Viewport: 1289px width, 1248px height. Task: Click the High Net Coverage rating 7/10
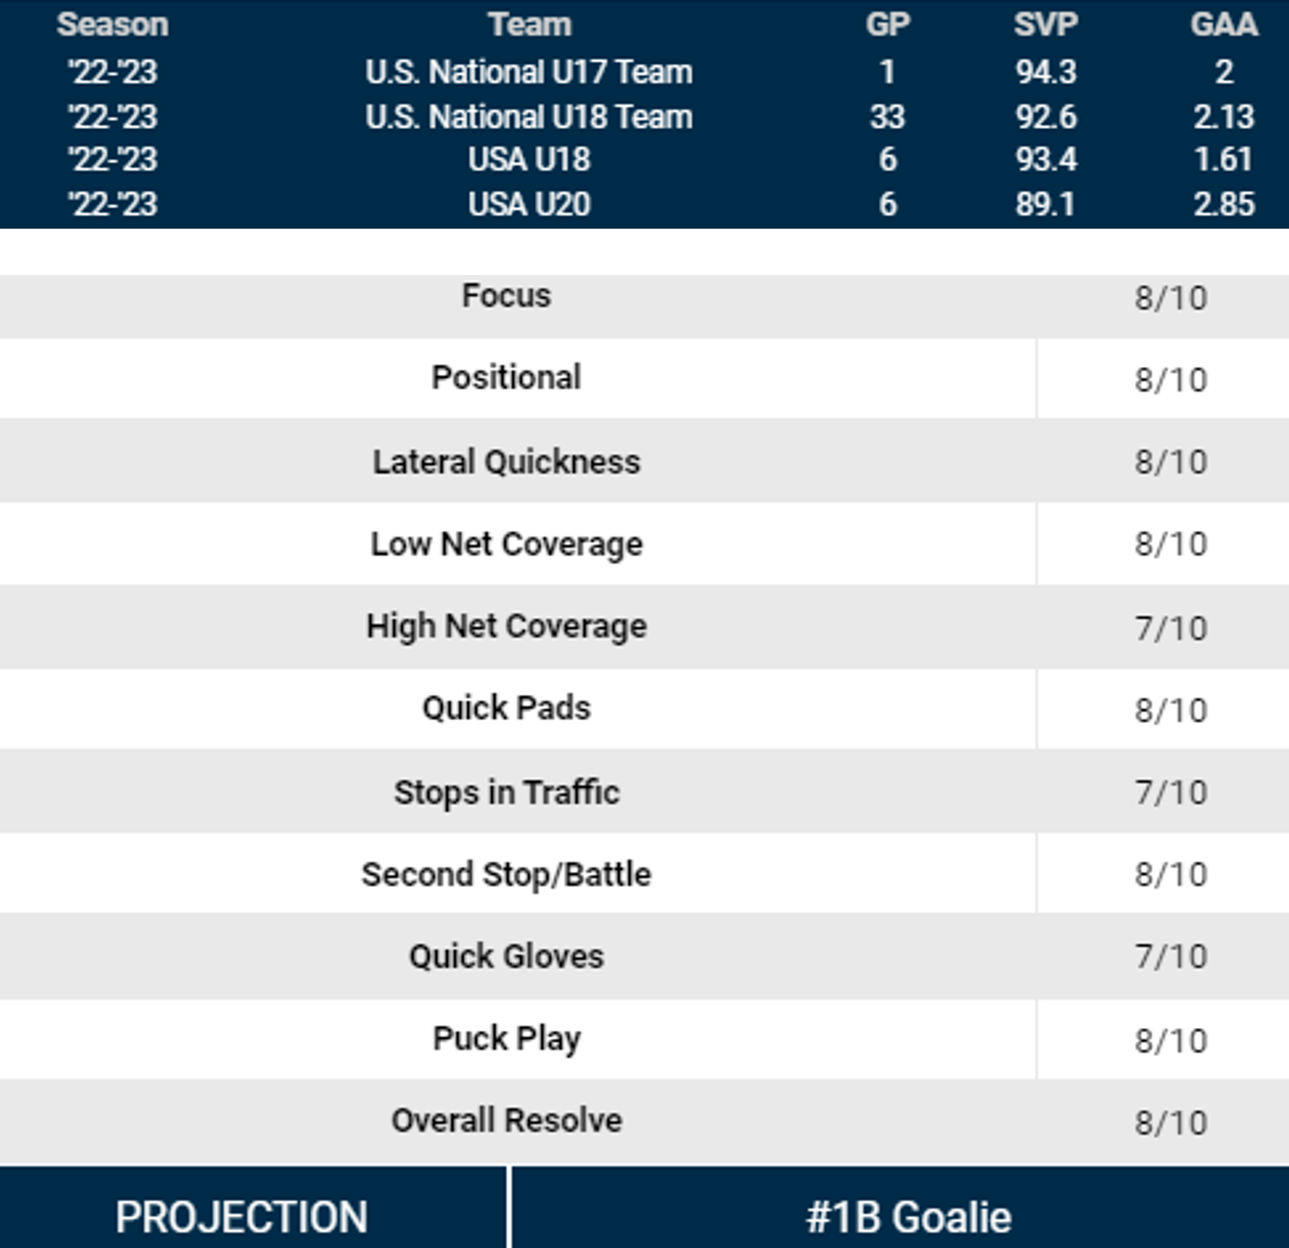pos(1171,628)
